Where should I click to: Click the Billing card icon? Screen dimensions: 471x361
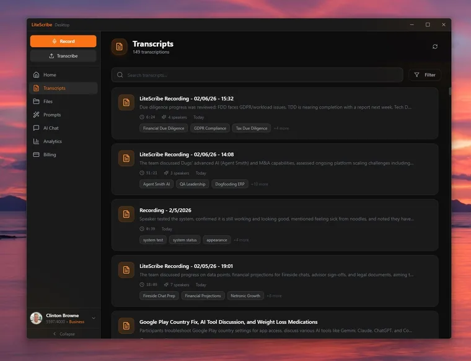37,154
